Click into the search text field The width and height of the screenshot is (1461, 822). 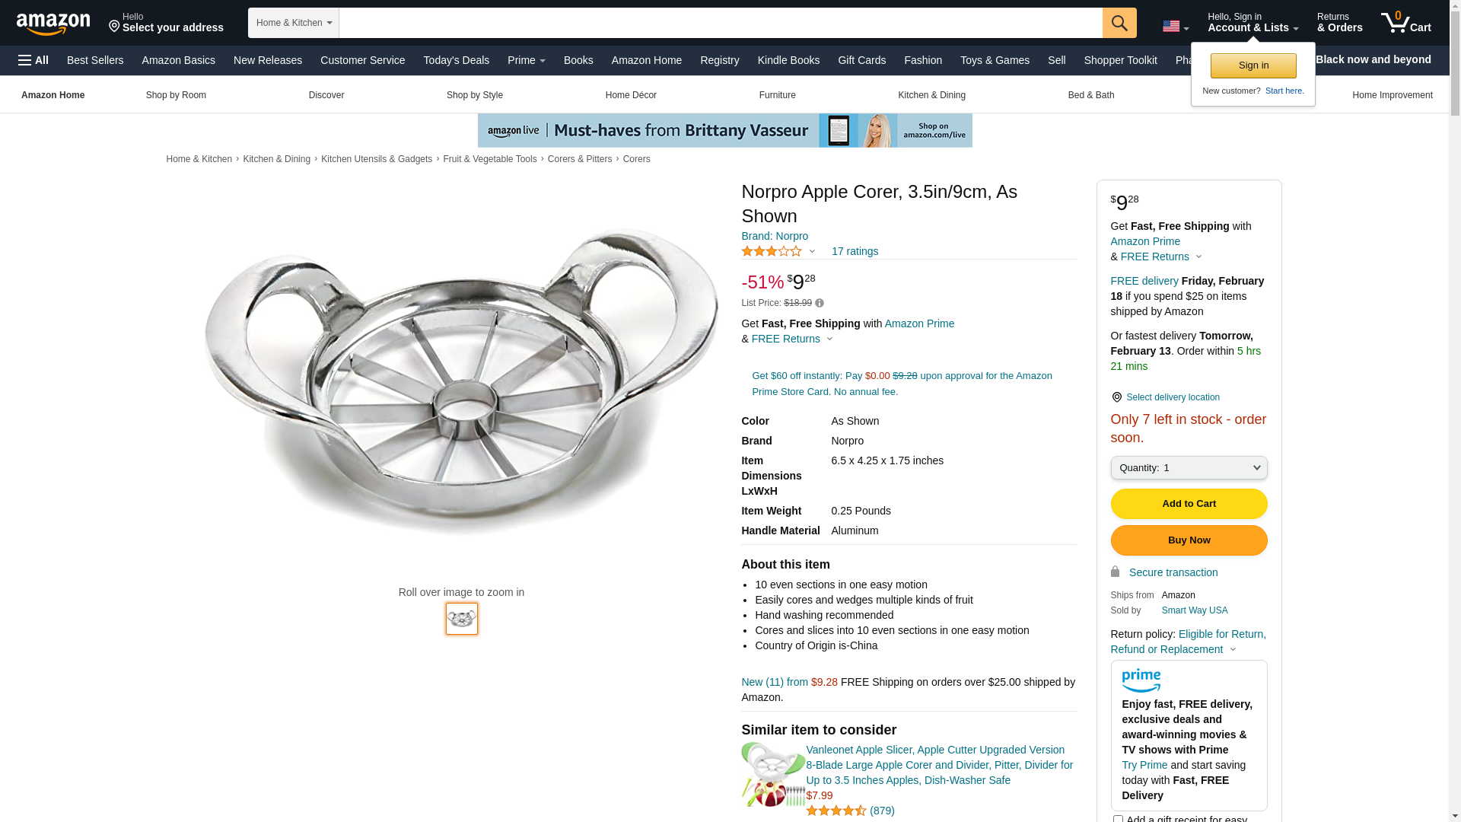[720, 23]
